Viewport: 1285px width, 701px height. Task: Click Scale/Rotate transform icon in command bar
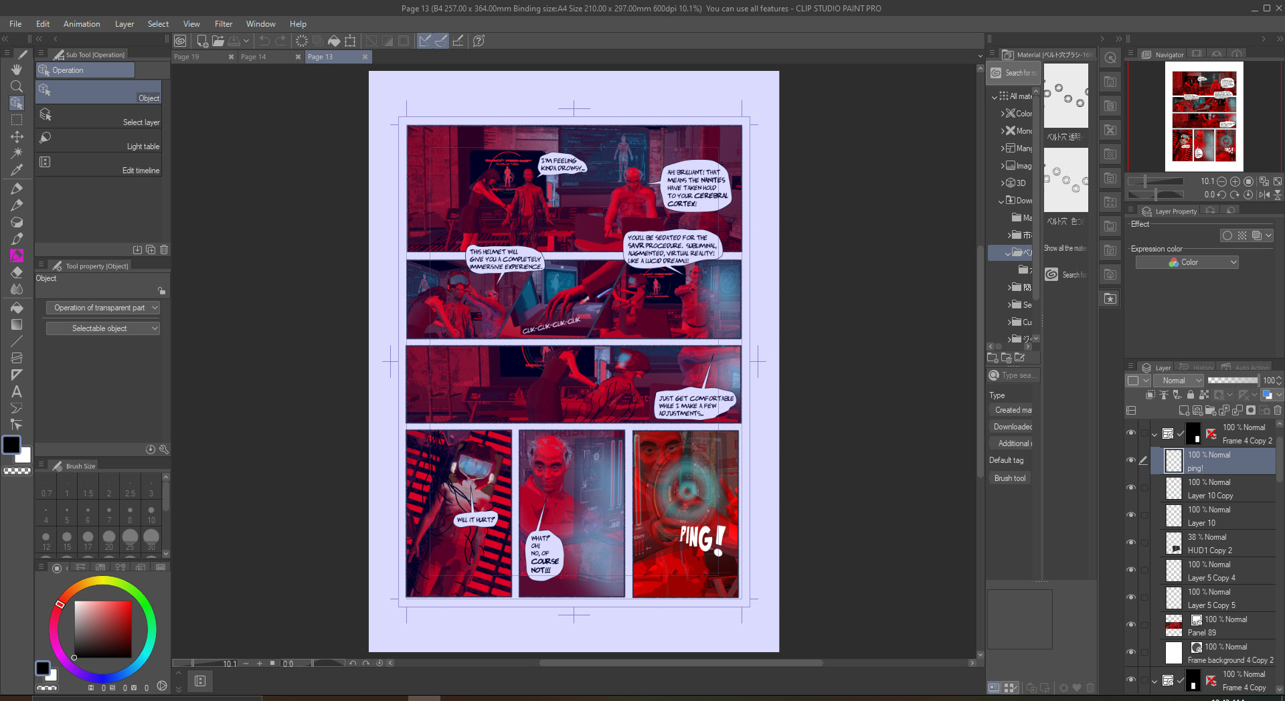tap(350, 41)
